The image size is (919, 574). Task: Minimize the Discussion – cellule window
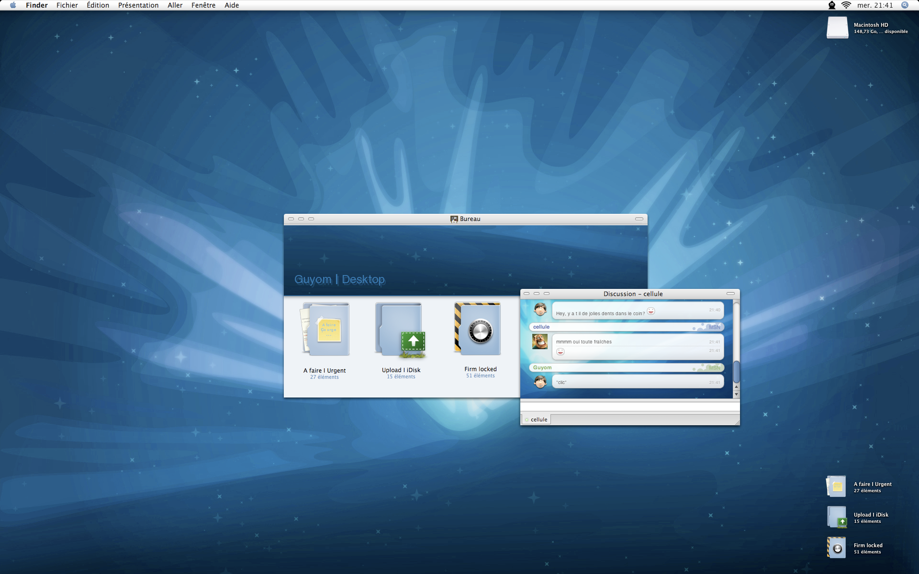point(537,294)
